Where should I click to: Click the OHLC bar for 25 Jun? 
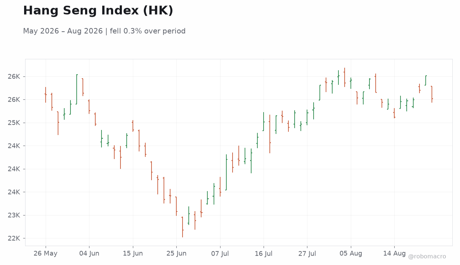[x=176, y=206]
